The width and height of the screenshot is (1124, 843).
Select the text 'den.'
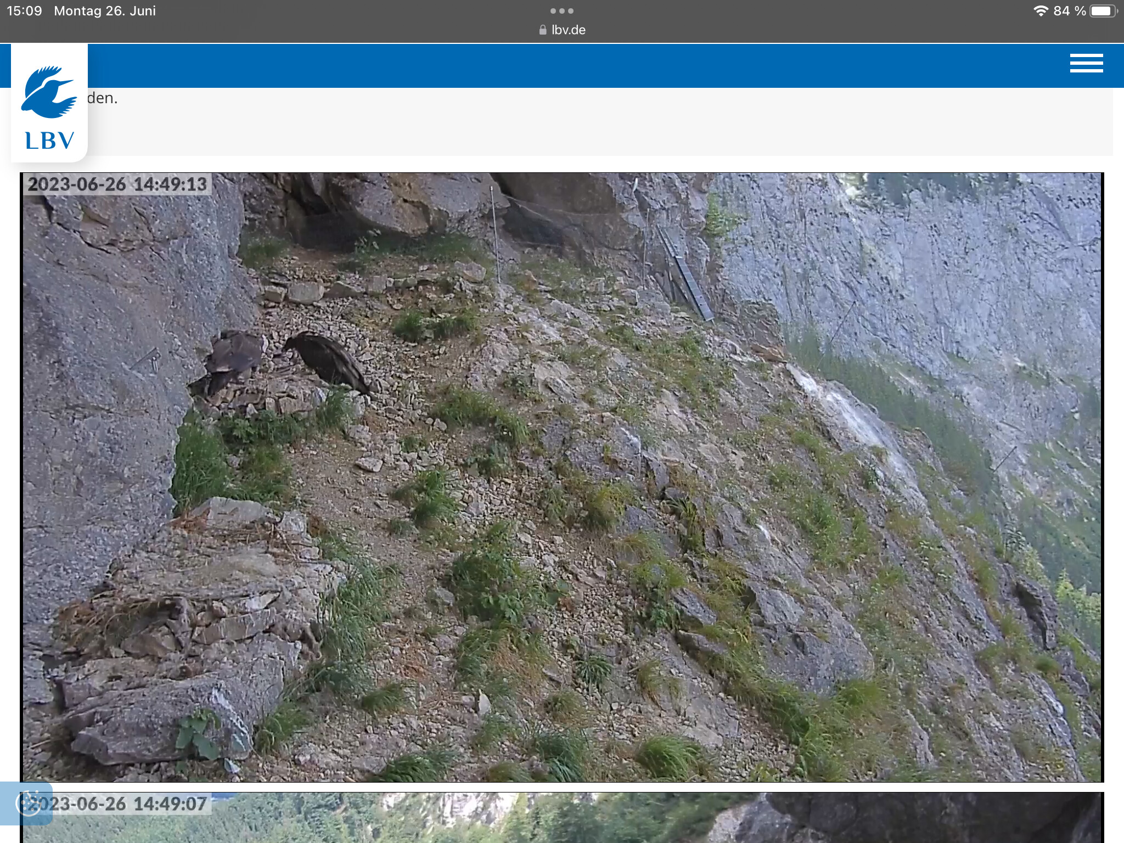(x=103, y=98)
